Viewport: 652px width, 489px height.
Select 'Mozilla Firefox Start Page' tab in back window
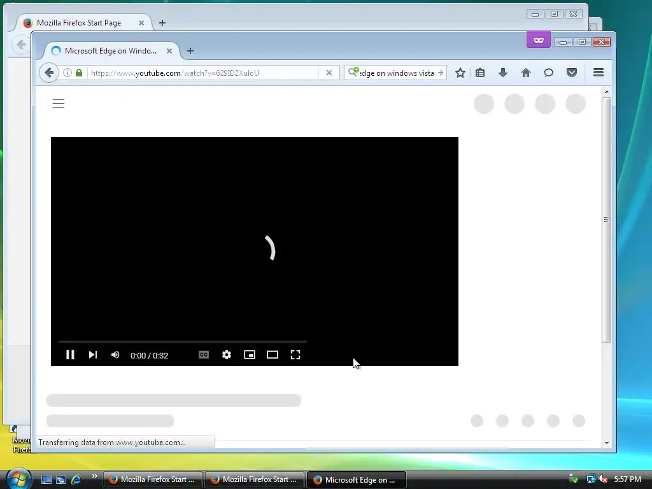click(79, 23)
